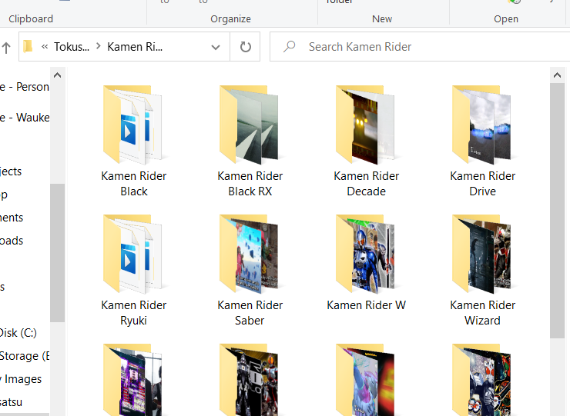Select the folder below Kamen Rider Wizard
The width and height of the screenshot is (570, 416).
(482, 380)
